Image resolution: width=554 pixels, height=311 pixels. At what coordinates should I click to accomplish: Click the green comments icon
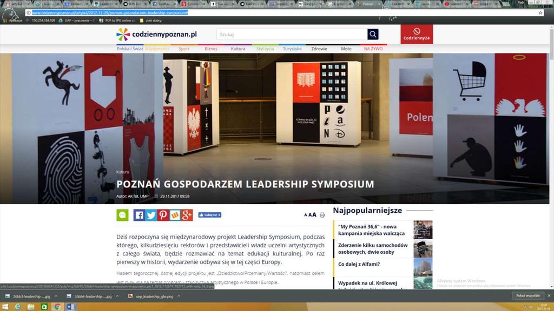pos(122,215)
